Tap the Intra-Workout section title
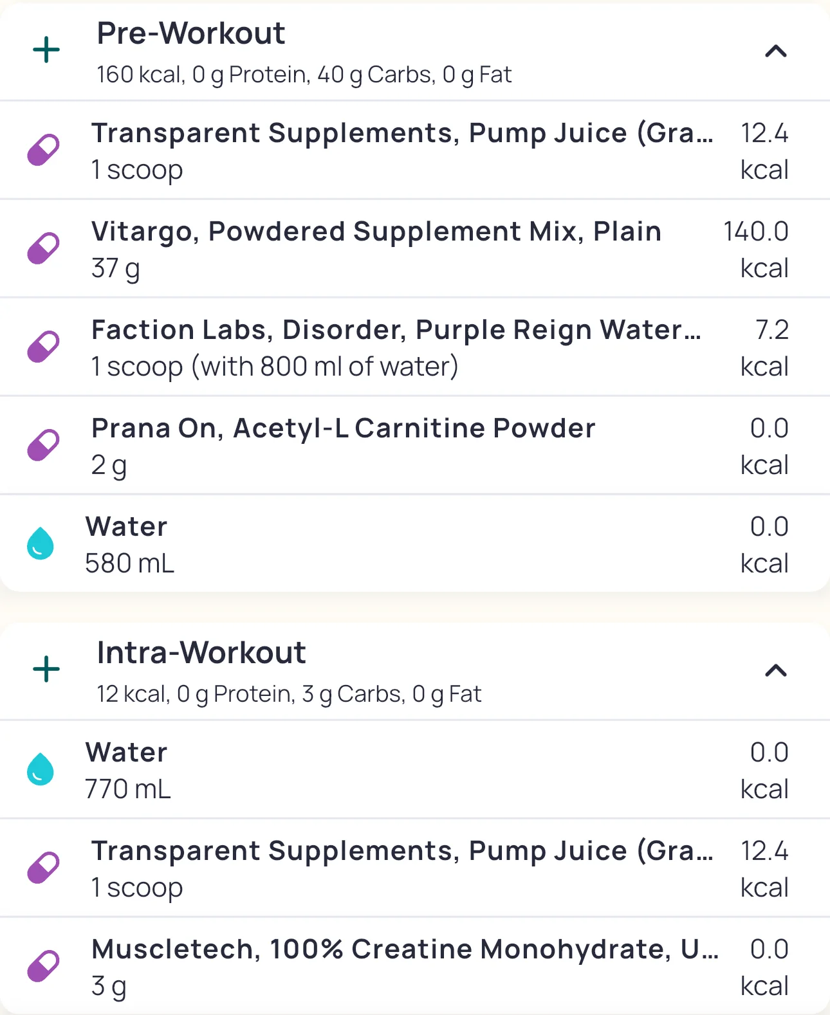Image resolution: width=830 pixels, height=1015 pixels. point(201,653)
